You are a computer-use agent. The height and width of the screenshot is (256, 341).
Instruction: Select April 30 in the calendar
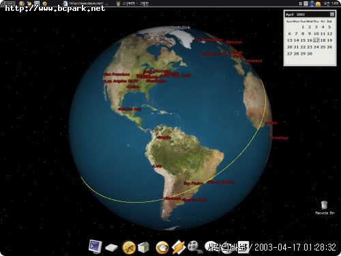tap(310, 54)
